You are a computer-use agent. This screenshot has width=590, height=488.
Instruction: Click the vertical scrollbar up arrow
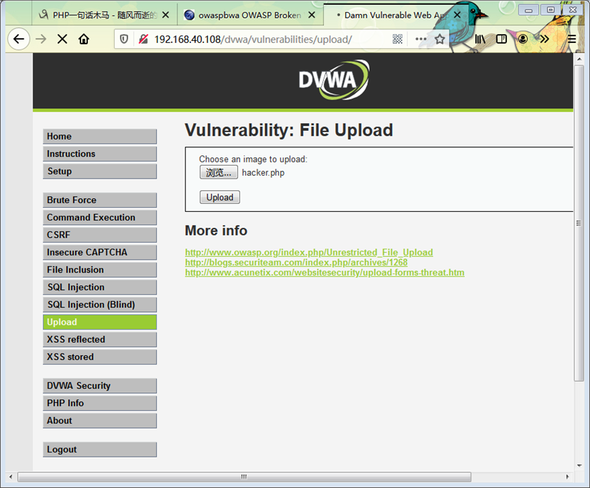[x=579, y=59]
